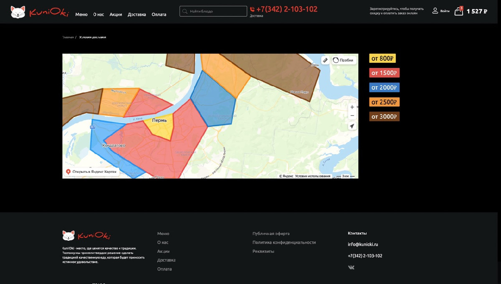Open the shopping cart icon

tap(458, 11)
